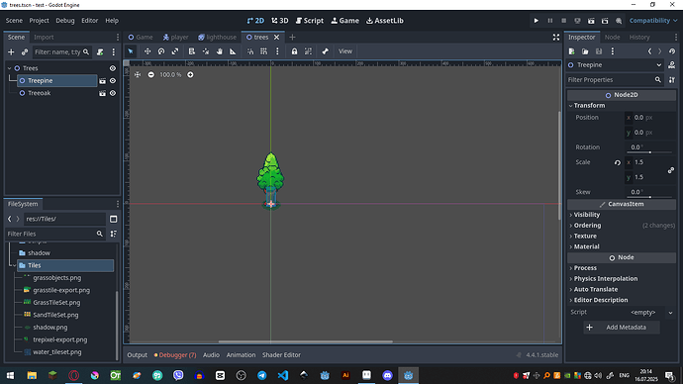Choose the Pan Mode hand tool
The height and width of the screenshot is (384, 683).
[219, 51]
